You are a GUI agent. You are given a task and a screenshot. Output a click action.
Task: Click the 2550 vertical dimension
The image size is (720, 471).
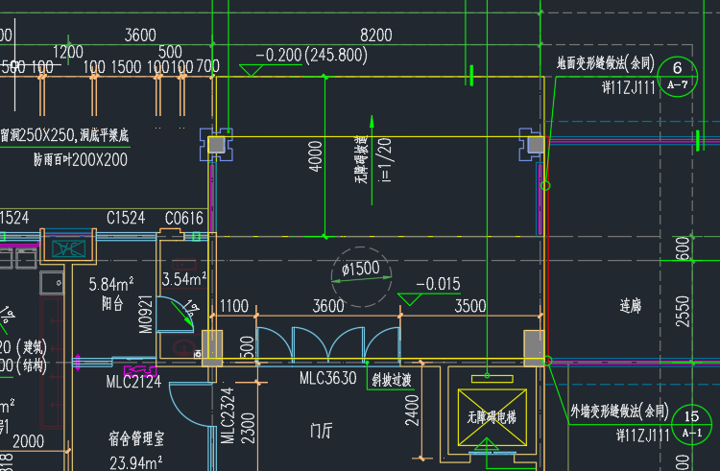coord(683,312)
